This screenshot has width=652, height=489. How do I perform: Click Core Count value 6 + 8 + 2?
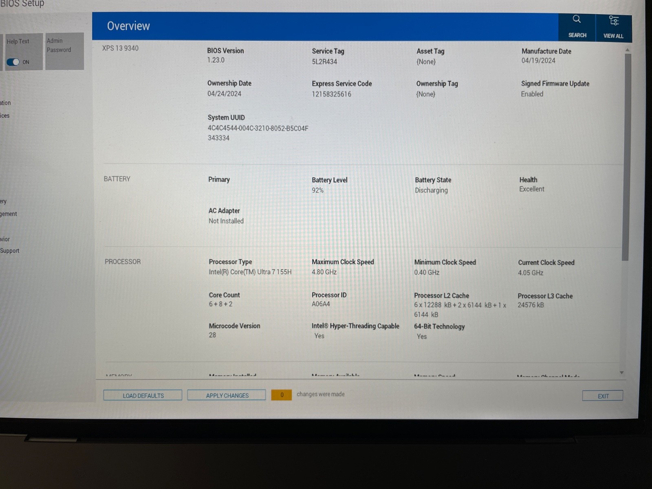click(220, 304)
